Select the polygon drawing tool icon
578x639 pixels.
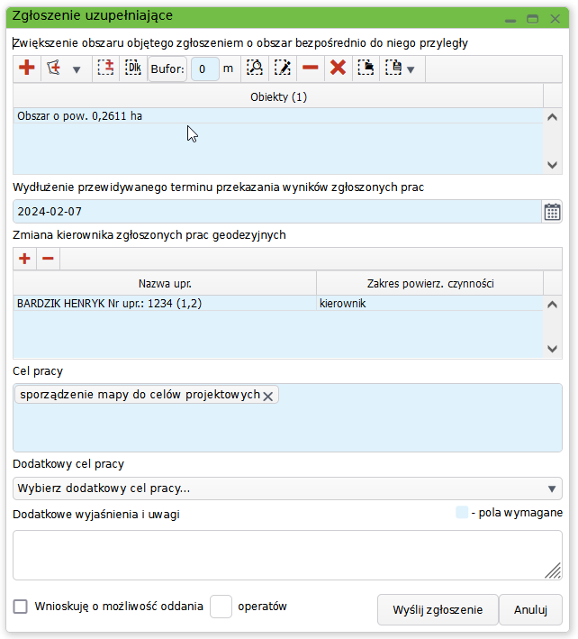point(53,68)
